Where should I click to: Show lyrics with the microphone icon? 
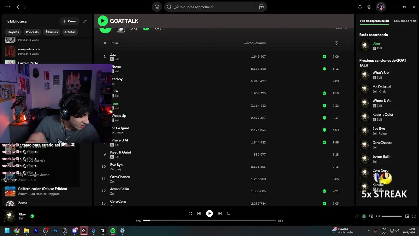[x=357, y=216]
